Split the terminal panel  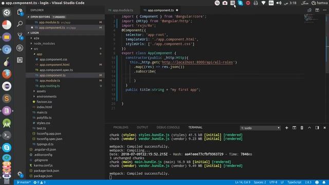click(294, 128)
